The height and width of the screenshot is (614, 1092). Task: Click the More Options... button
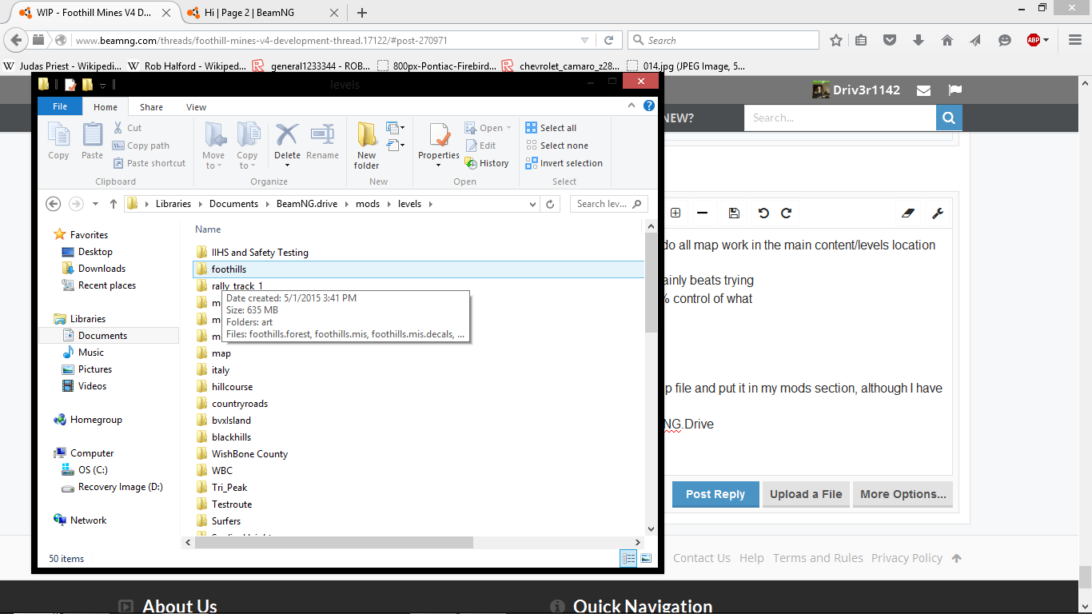tap(903, 494)
